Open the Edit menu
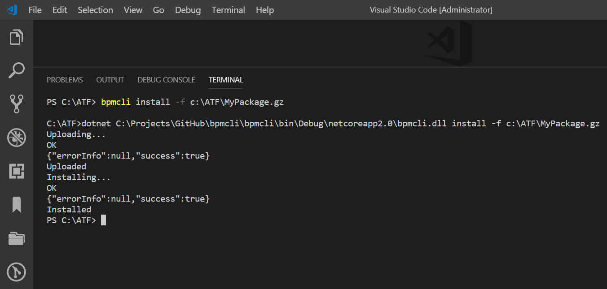The height and width of the screenshot is (289, 607). [x=59, y=10]
